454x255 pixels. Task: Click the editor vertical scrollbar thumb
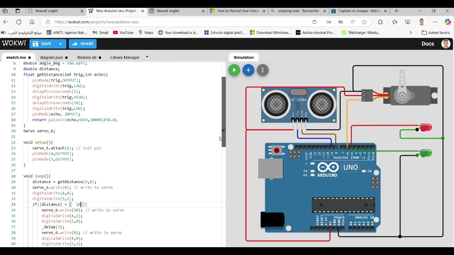(x=224, y=112)
